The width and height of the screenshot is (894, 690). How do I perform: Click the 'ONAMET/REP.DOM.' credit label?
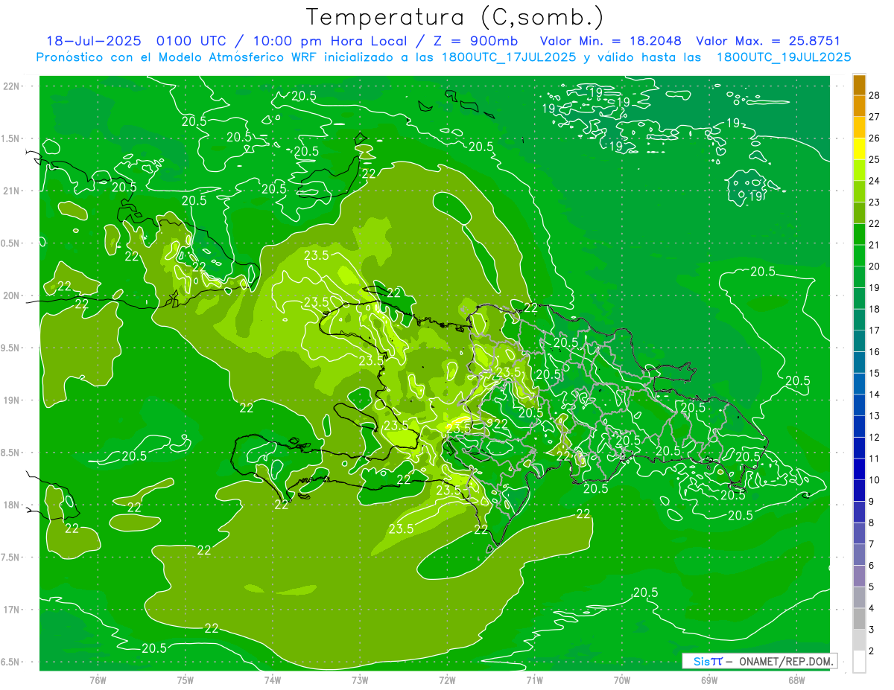(785, 661)
